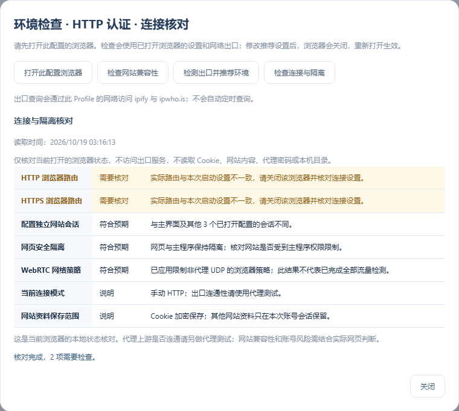Click the 连接与隔离核对 section heading
459x411 pixels.
point(43,121)
